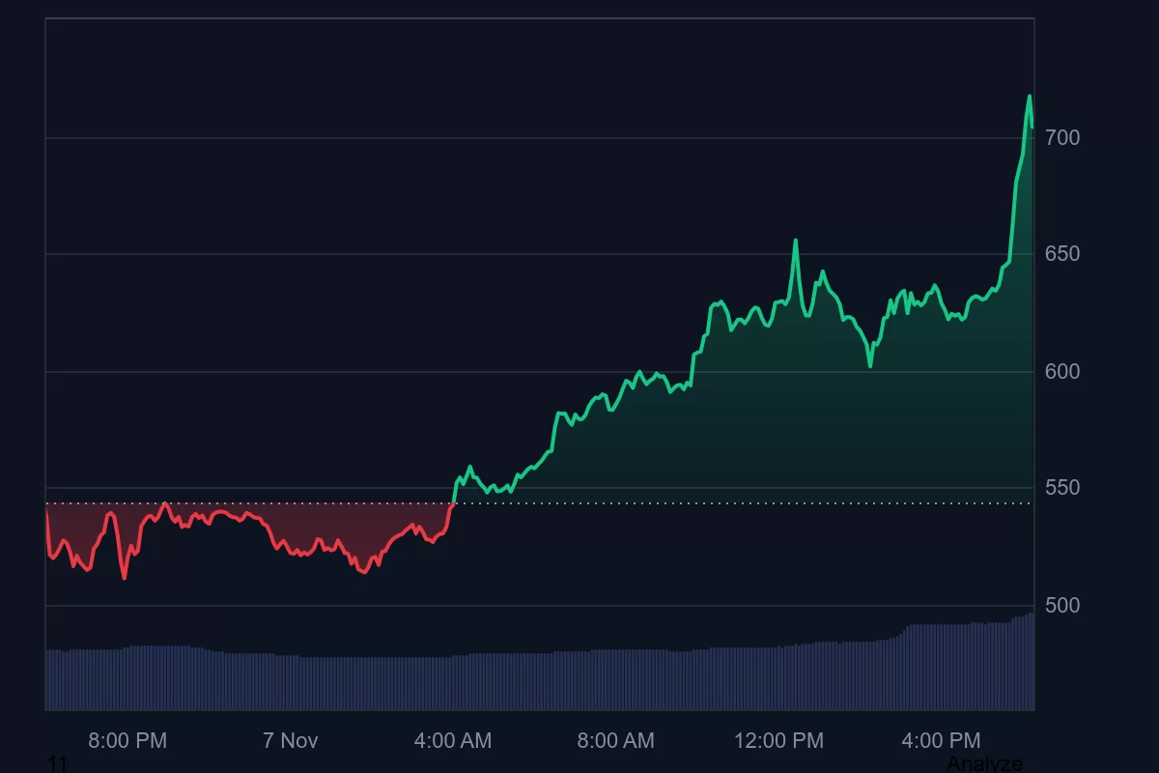Click the 550 price axis label
The image size is (1159, 773).
pos(1062,488)
